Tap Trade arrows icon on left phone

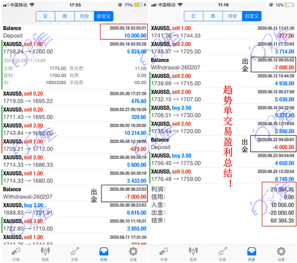(75, 254)
